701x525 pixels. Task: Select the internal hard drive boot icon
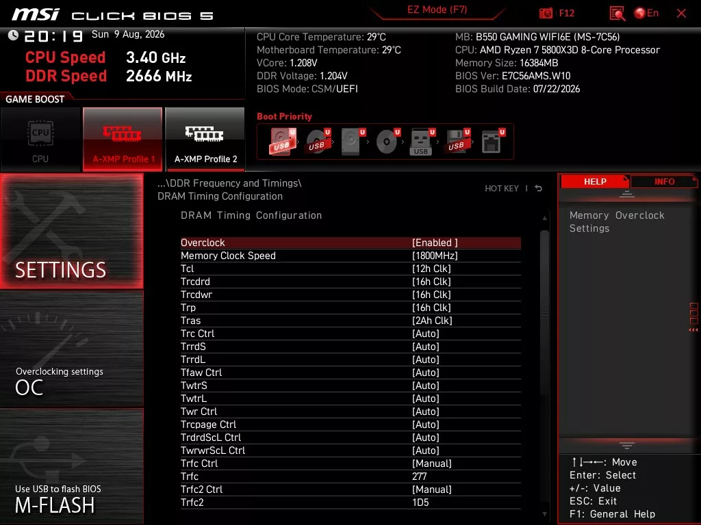[353, 142]
